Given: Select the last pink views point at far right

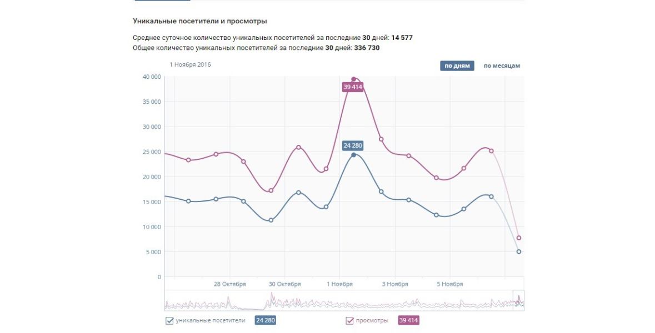Looking at the screenshot, I should tap(519, 238).
